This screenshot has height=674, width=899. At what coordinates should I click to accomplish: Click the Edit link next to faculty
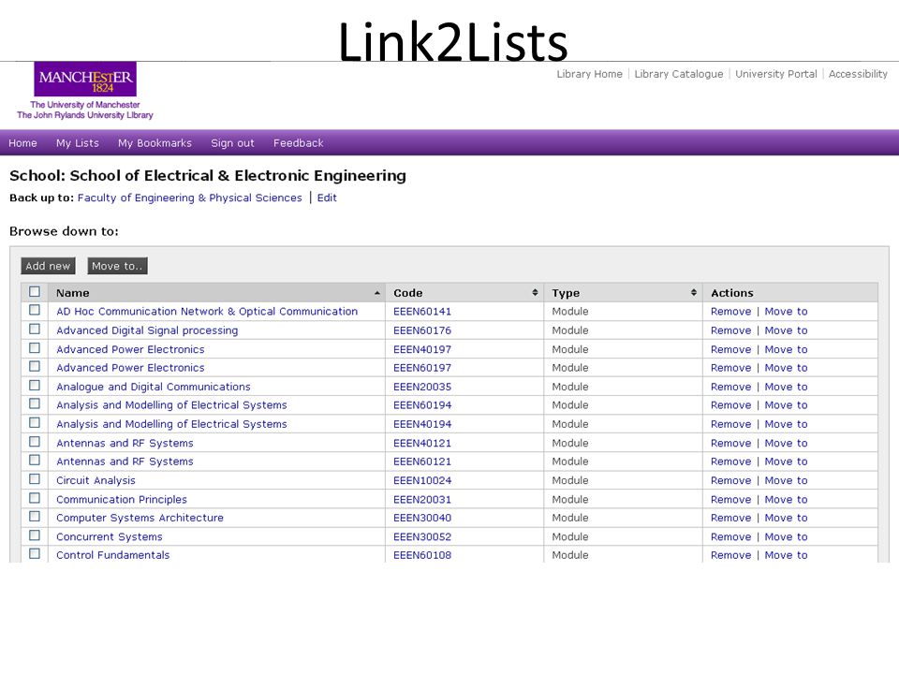pos(327,198)
